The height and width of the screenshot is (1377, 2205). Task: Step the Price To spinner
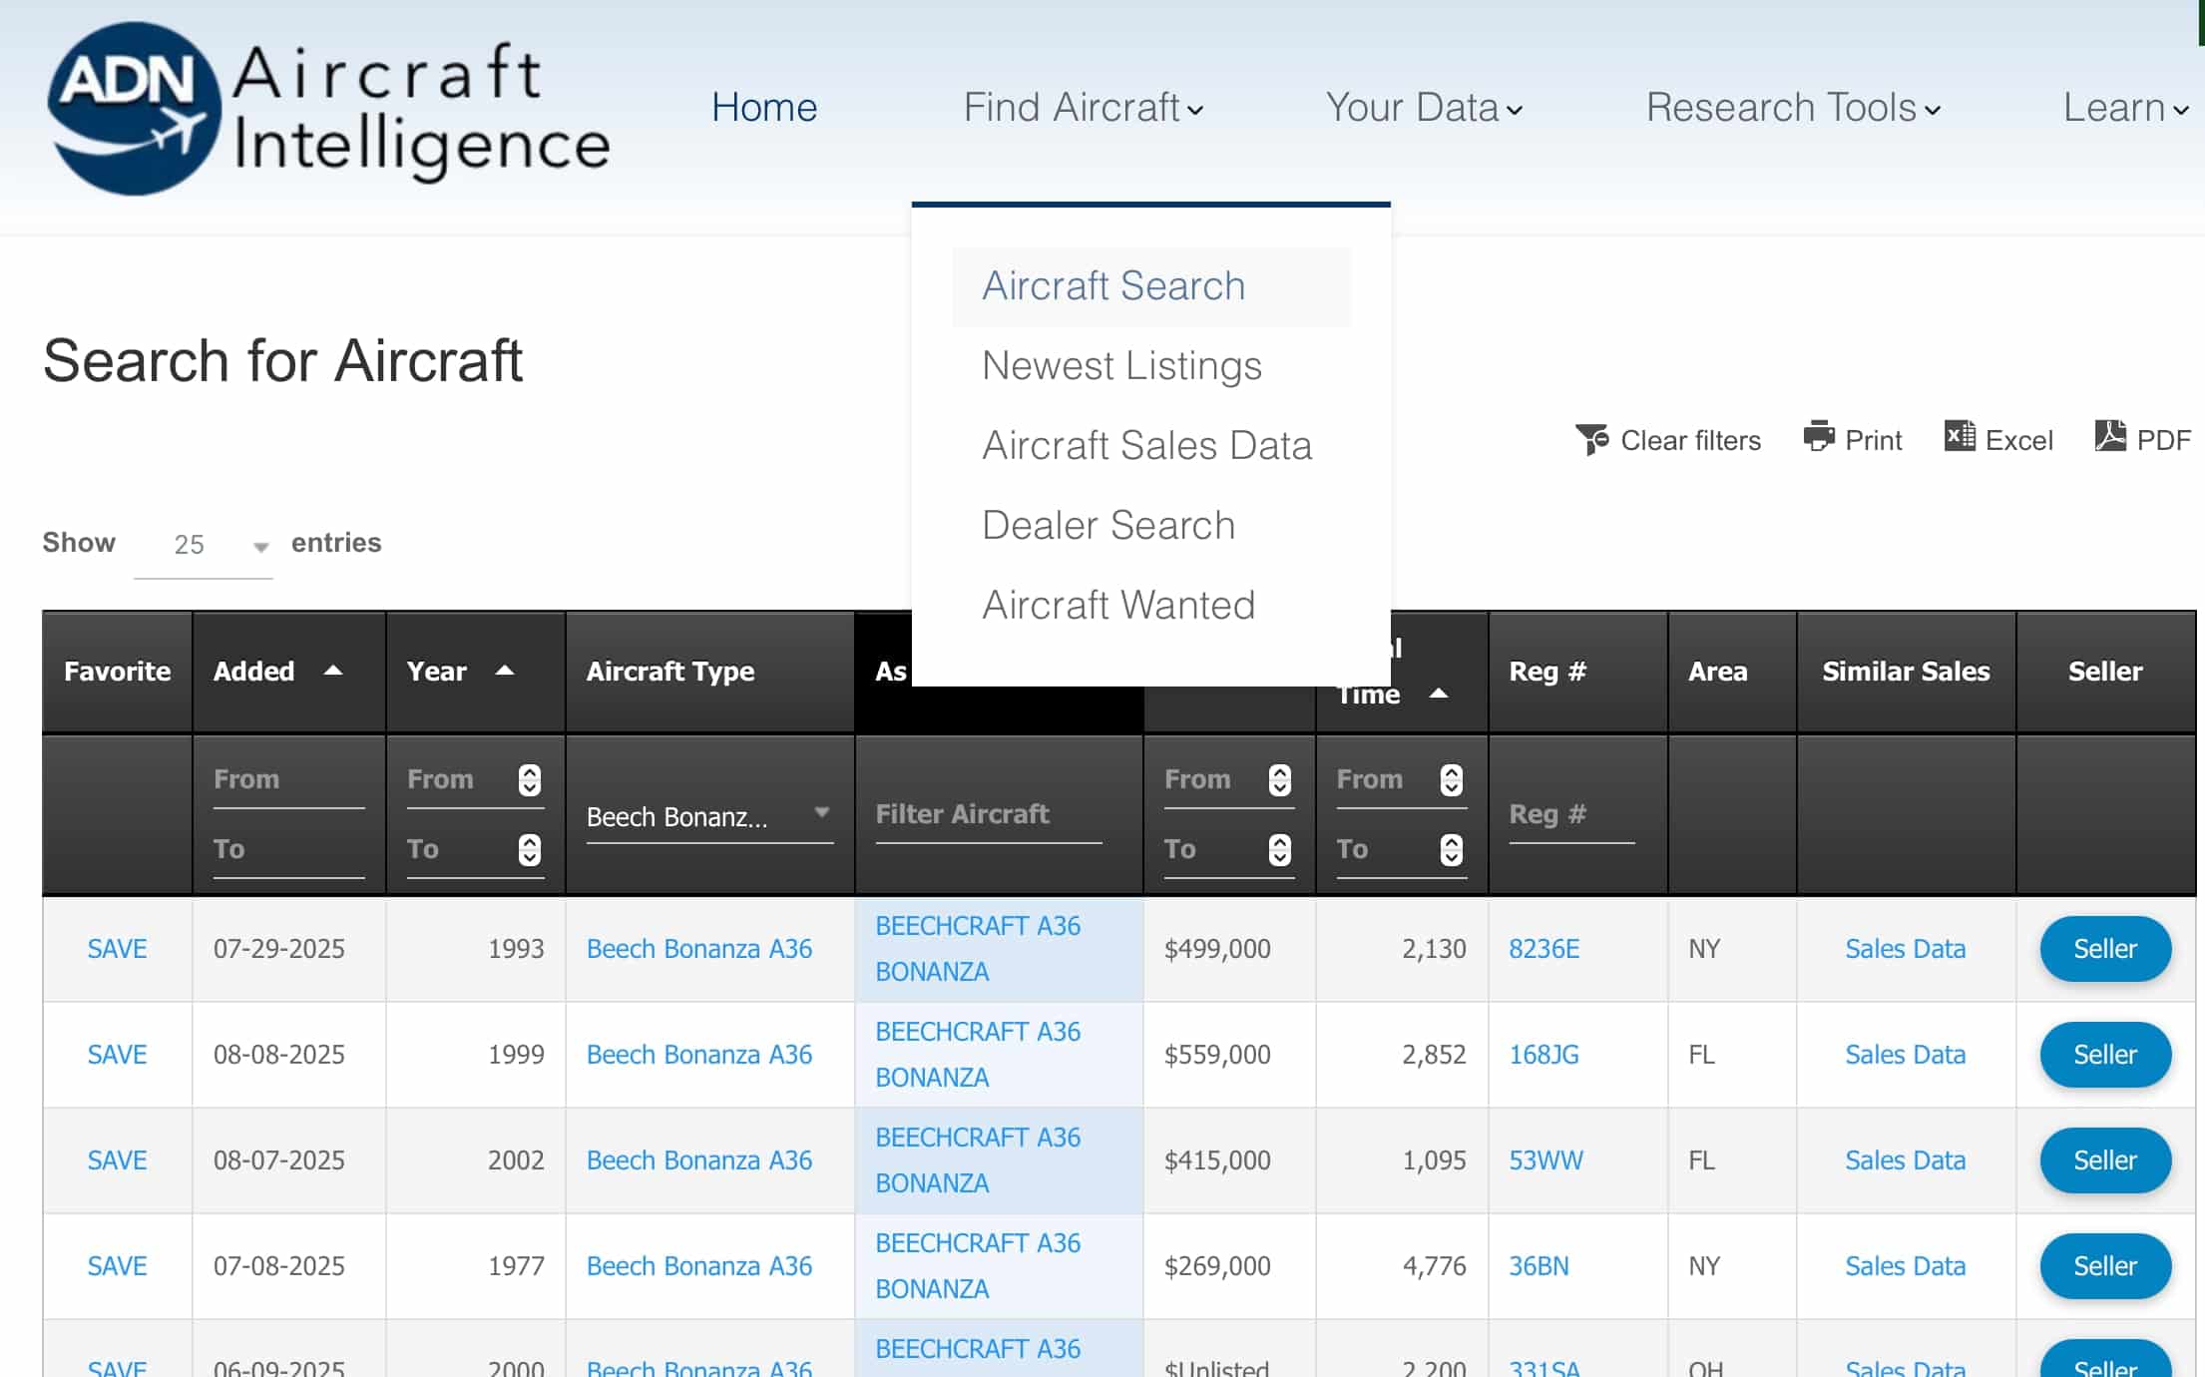pos(1280,849)
